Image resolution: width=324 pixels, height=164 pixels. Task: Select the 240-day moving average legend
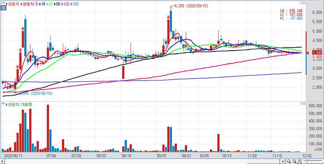point(75,4)
